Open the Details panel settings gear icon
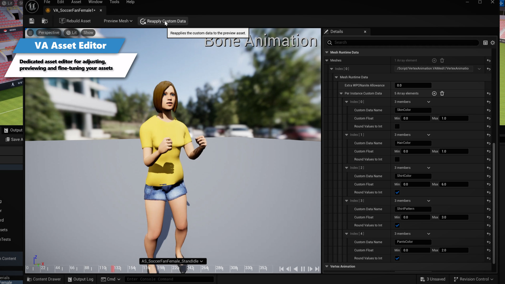This screenshot has height=284, width=505. coord(492,43)
